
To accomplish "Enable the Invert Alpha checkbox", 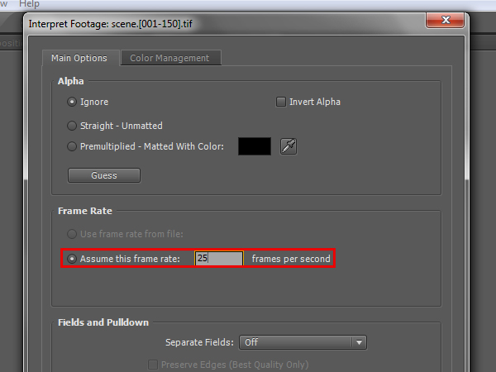I will coord(281,102).
